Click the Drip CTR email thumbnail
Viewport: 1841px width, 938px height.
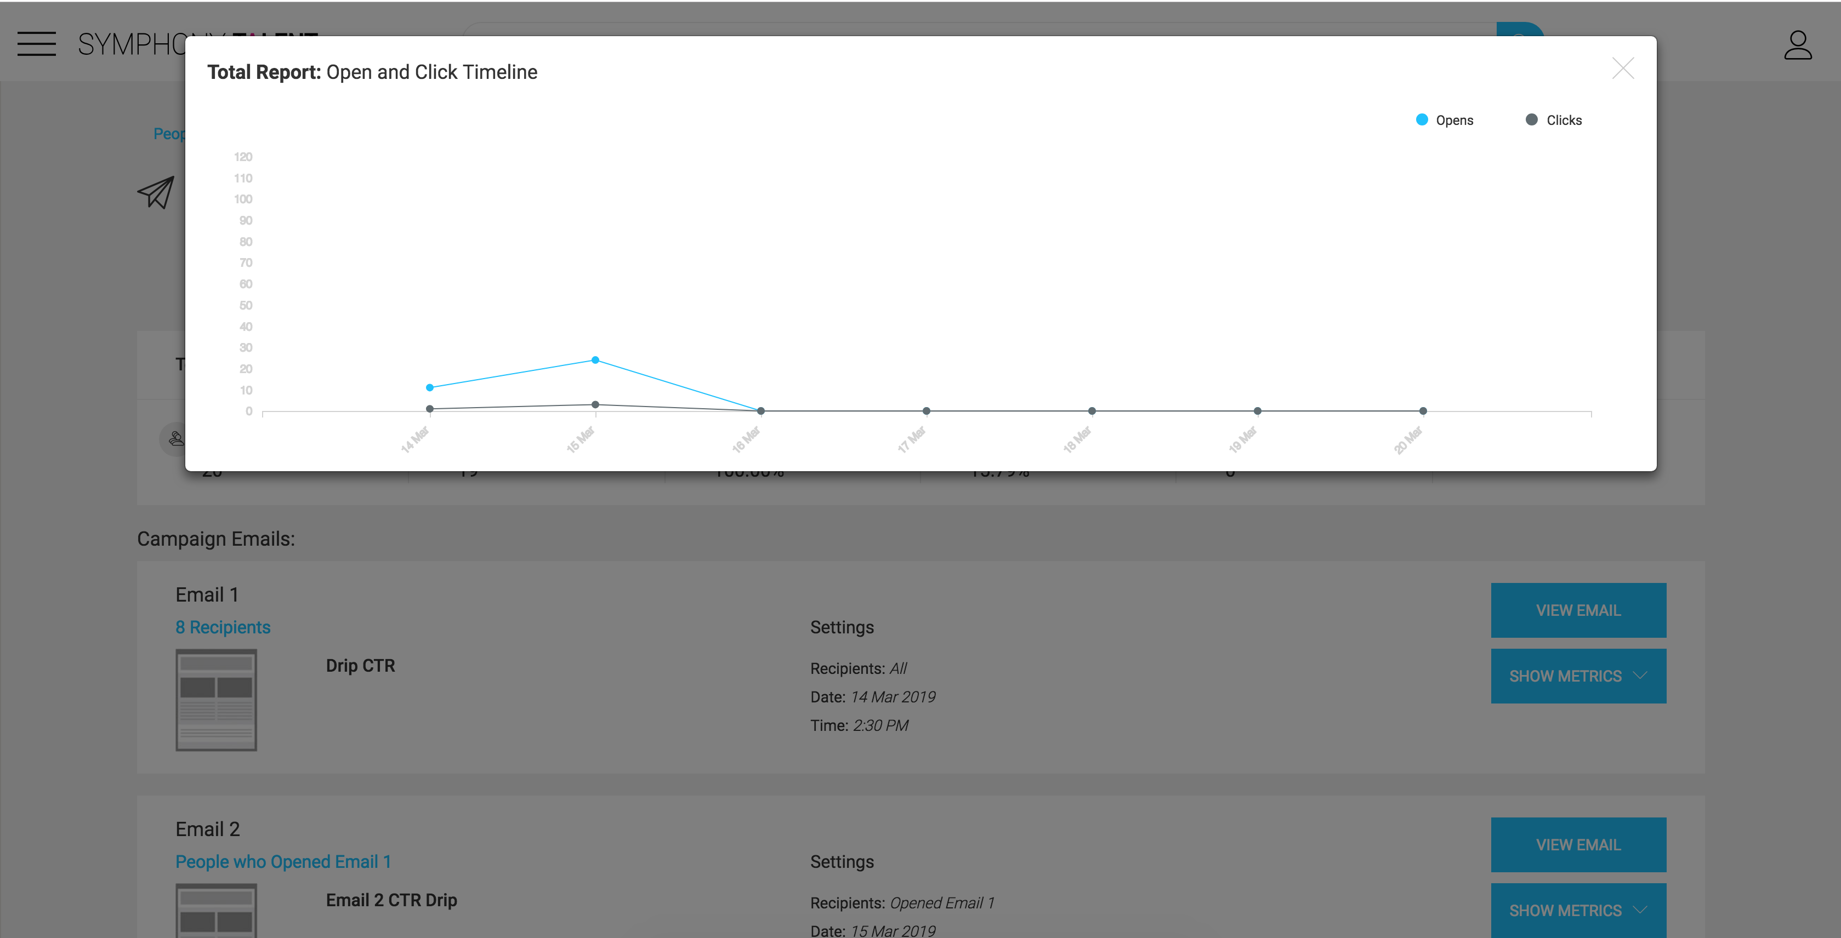216,700
